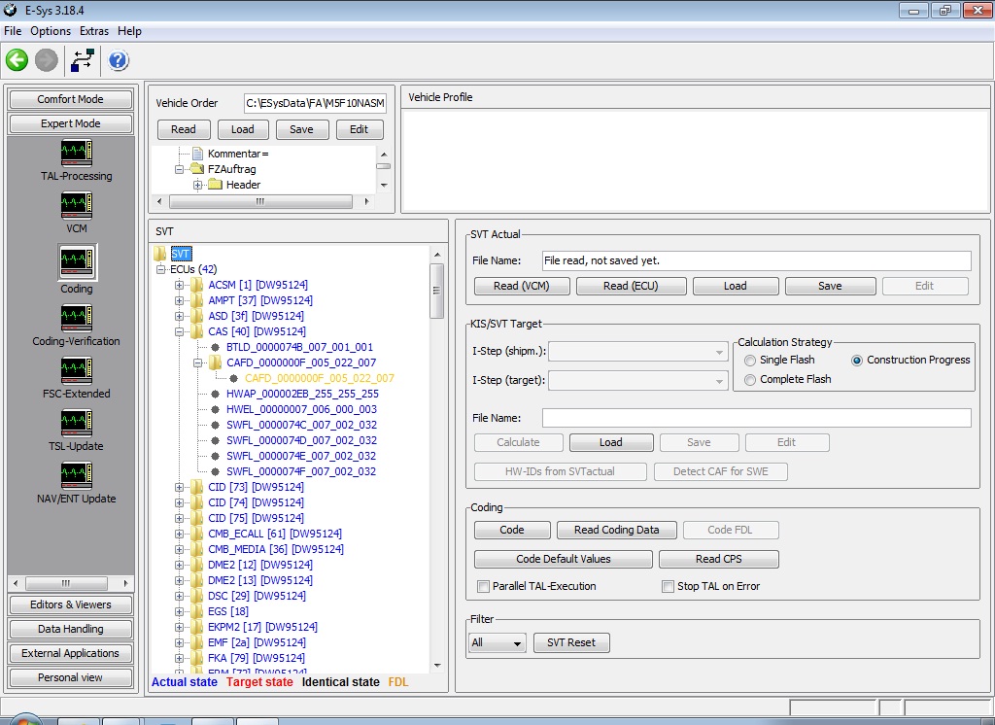Click the Code button

pos(511,530)
